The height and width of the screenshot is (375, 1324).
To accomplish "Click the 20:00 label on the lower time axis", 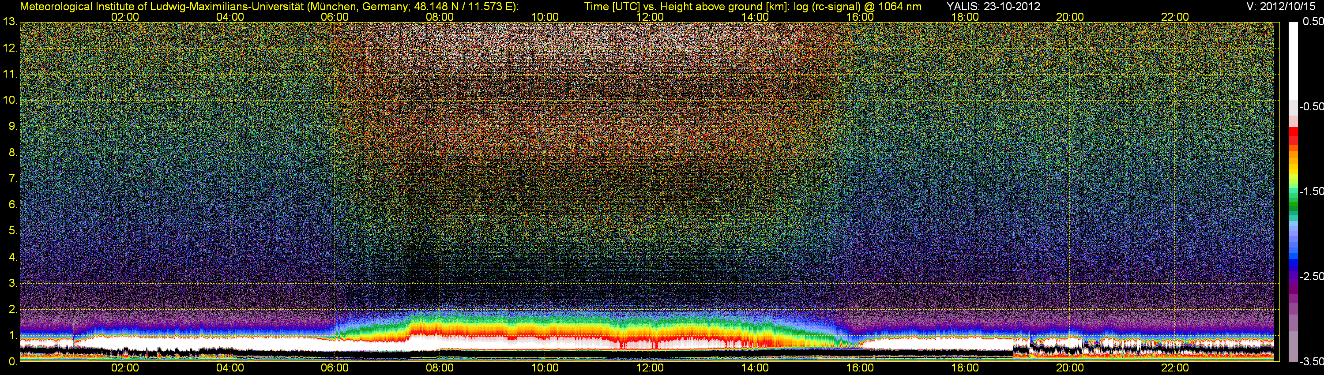I will [x=1070, y=368].
